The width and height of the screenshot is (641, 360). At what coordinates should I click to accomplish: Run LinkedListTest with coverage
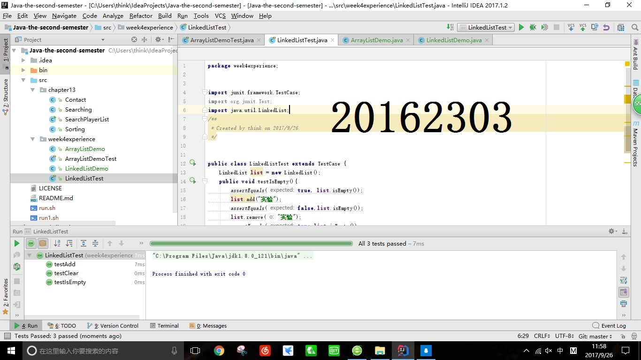click(x=544, y=28)
